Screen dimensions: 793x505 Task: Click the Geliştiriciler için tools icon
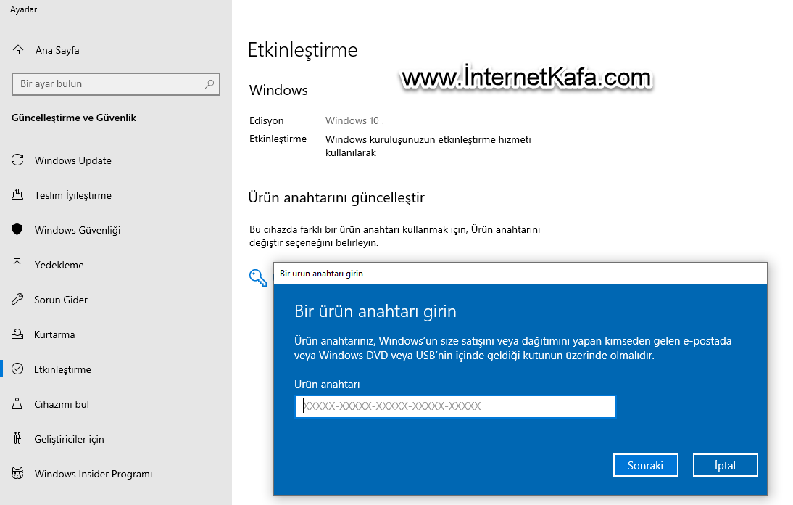[17, 438]
